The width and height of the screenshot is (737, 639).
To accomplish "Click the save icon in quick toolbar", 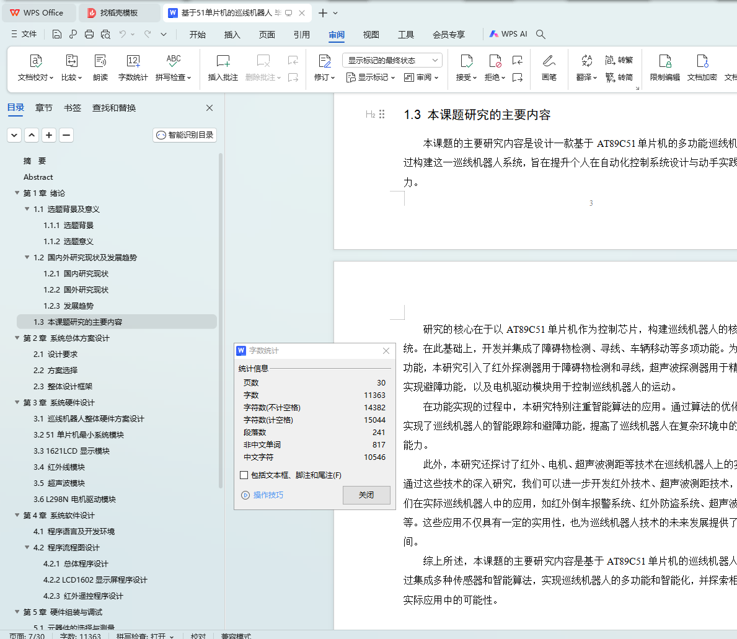I will coord(57,34).
